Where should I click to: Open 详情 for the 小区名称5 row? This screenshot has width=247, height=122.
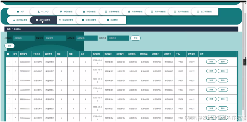[x=211, y=90]
